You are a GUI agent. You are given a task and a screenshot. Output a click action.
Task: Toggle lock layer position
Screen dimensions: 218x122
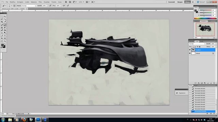(x=198, y=47)
